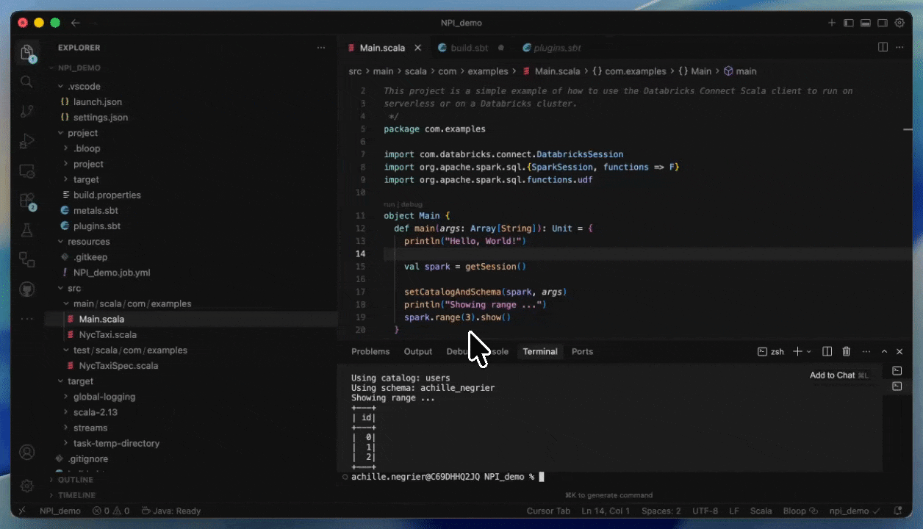Click the Scala language mode in status bar
Viewport: 923px width, 529px height.
(x=761, y=511)
